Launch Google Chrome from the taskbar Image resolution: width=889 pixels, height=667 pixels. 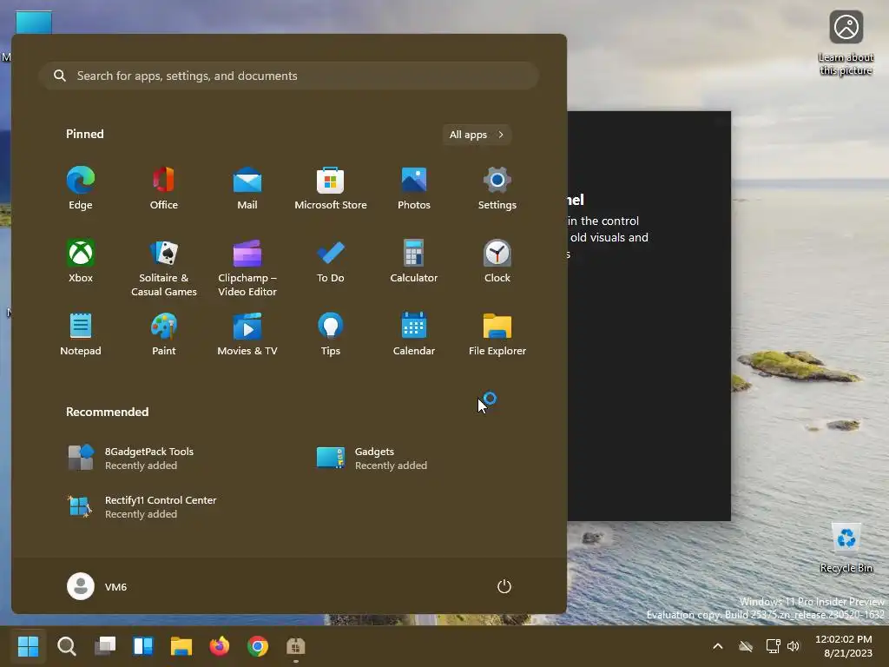[x=257, y=645]
